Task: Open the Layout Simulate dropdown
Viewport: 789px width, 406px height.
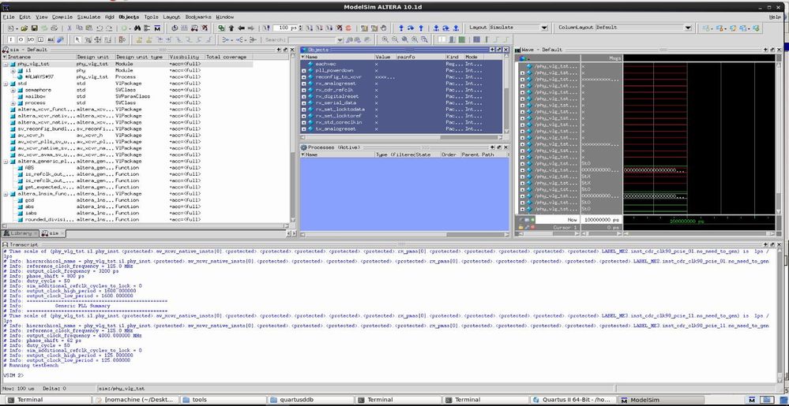Action: (x=544, y=28)
